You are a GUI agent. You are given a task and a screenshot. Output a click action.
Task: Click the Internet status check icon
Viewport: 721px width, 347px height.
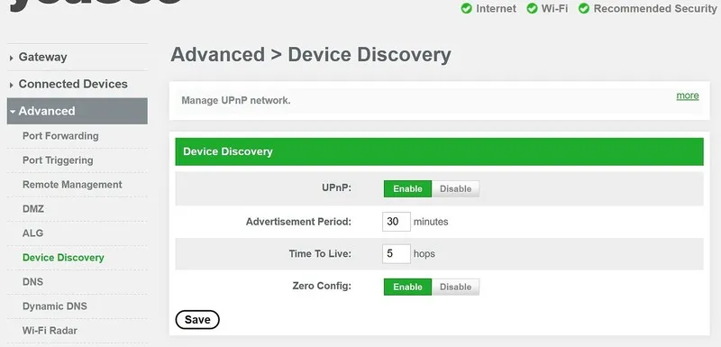click(466, 9)
